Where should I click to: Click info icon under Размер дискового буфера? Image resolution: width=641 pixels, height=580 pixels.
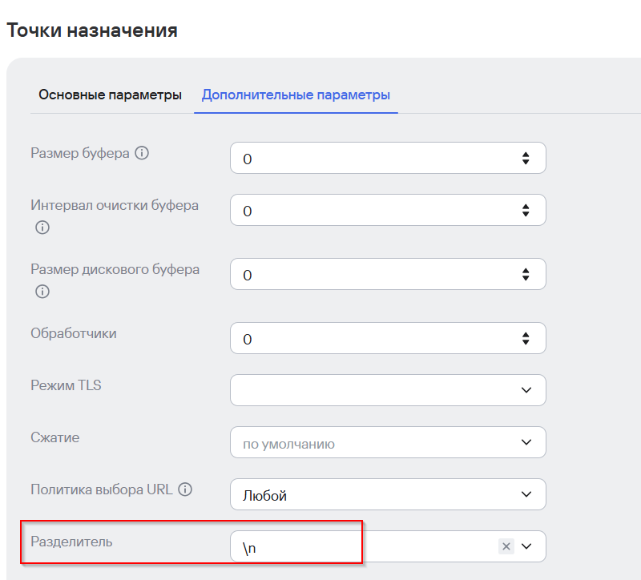coord(42,292)
